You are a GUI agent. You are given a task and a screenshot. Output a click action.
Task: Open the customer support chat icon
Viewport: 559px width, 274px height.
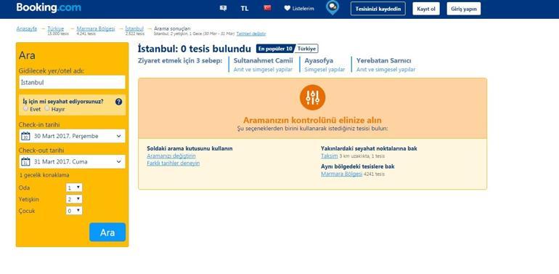(223, 8)
